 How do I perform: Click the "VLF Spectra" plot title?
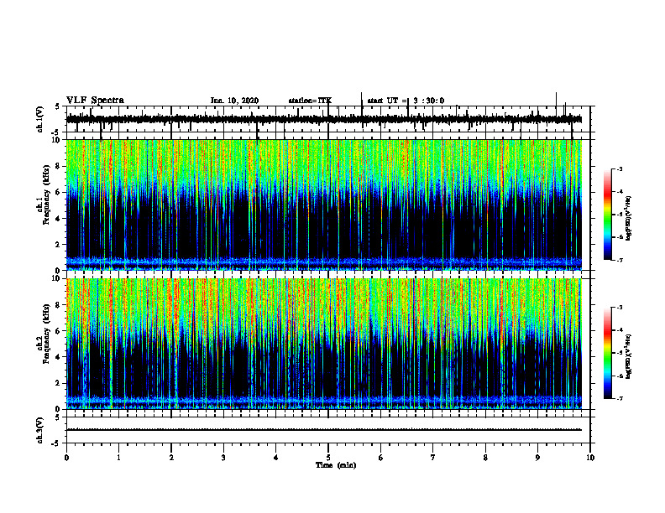(95, 101)
